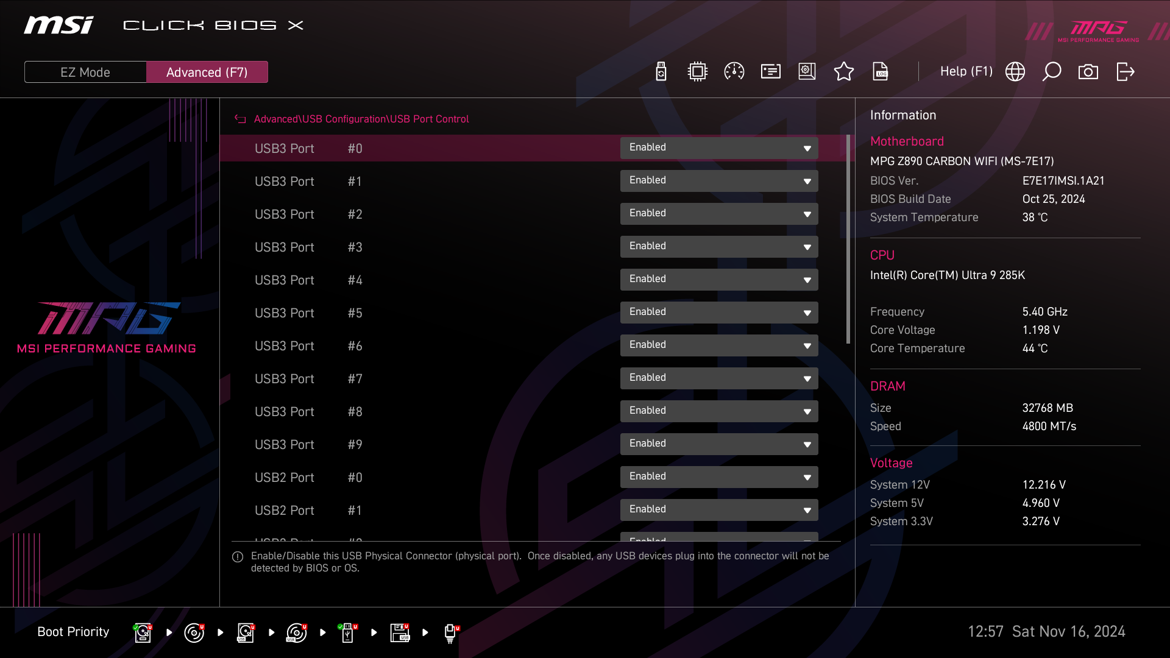
Task: Open the language globe icon
Action: tap(1015, 72)
